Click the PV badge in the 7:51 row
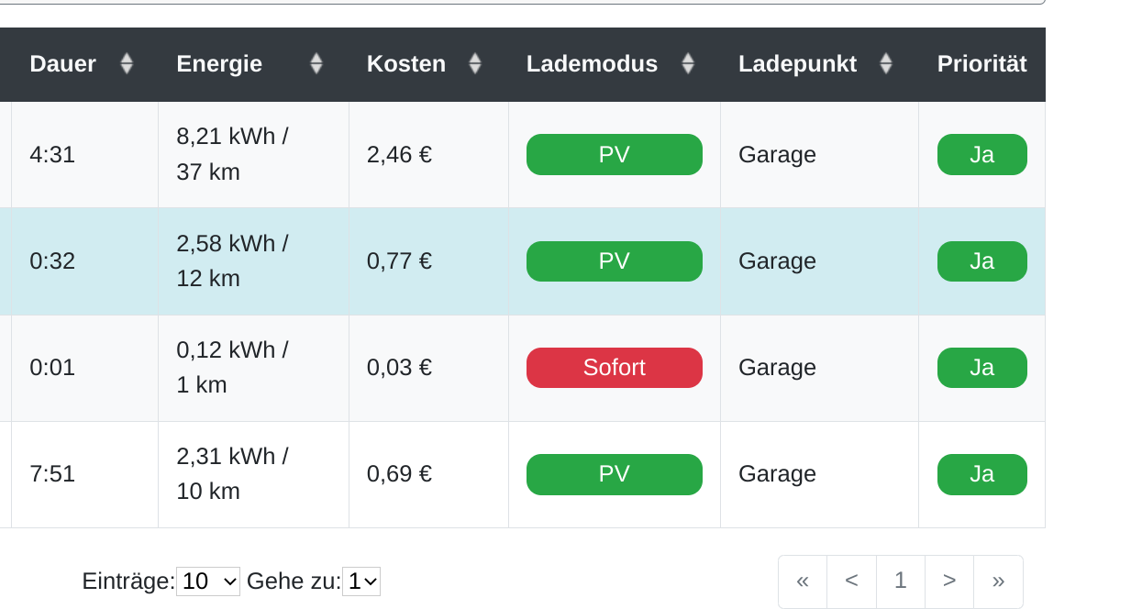Viewport: 1131px width, 609px height. coord(614,474)
